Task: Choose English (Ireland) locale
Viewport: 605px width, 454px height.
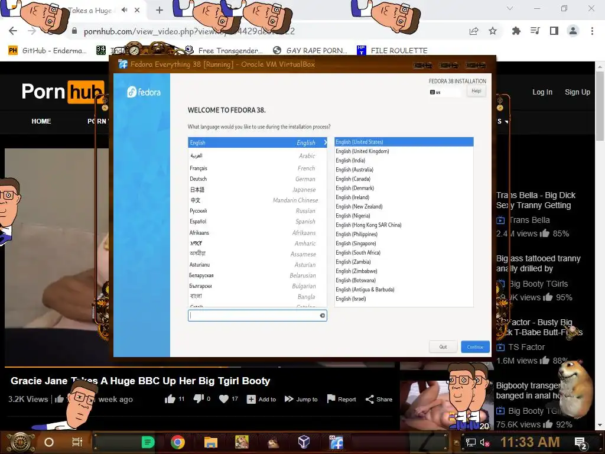Action: pyautogui.click(x=404, y=197)
